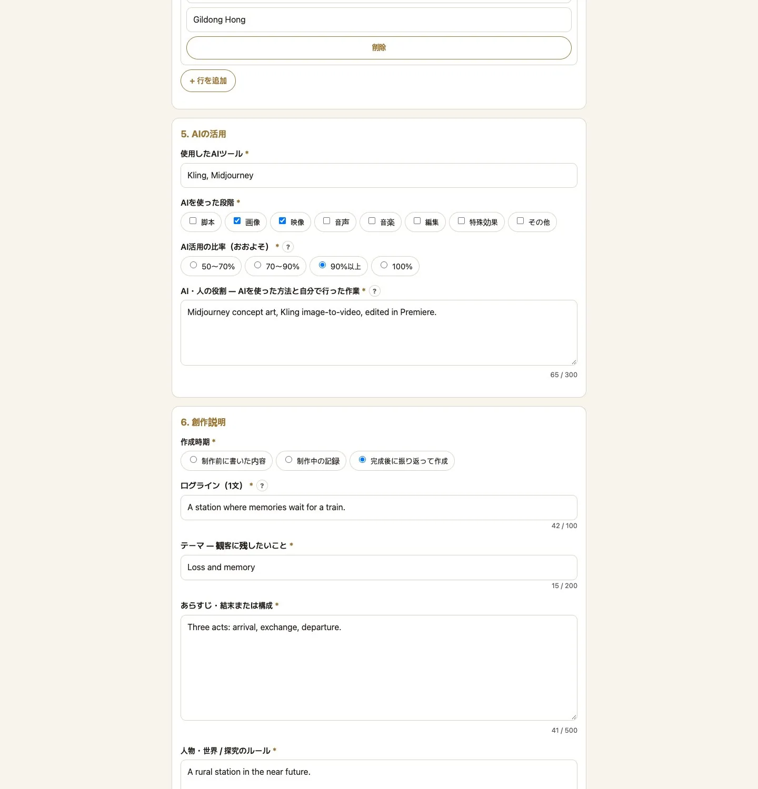Click the あらすじ textarea with Three acts

pyautogui.click(x=379, y=668)
